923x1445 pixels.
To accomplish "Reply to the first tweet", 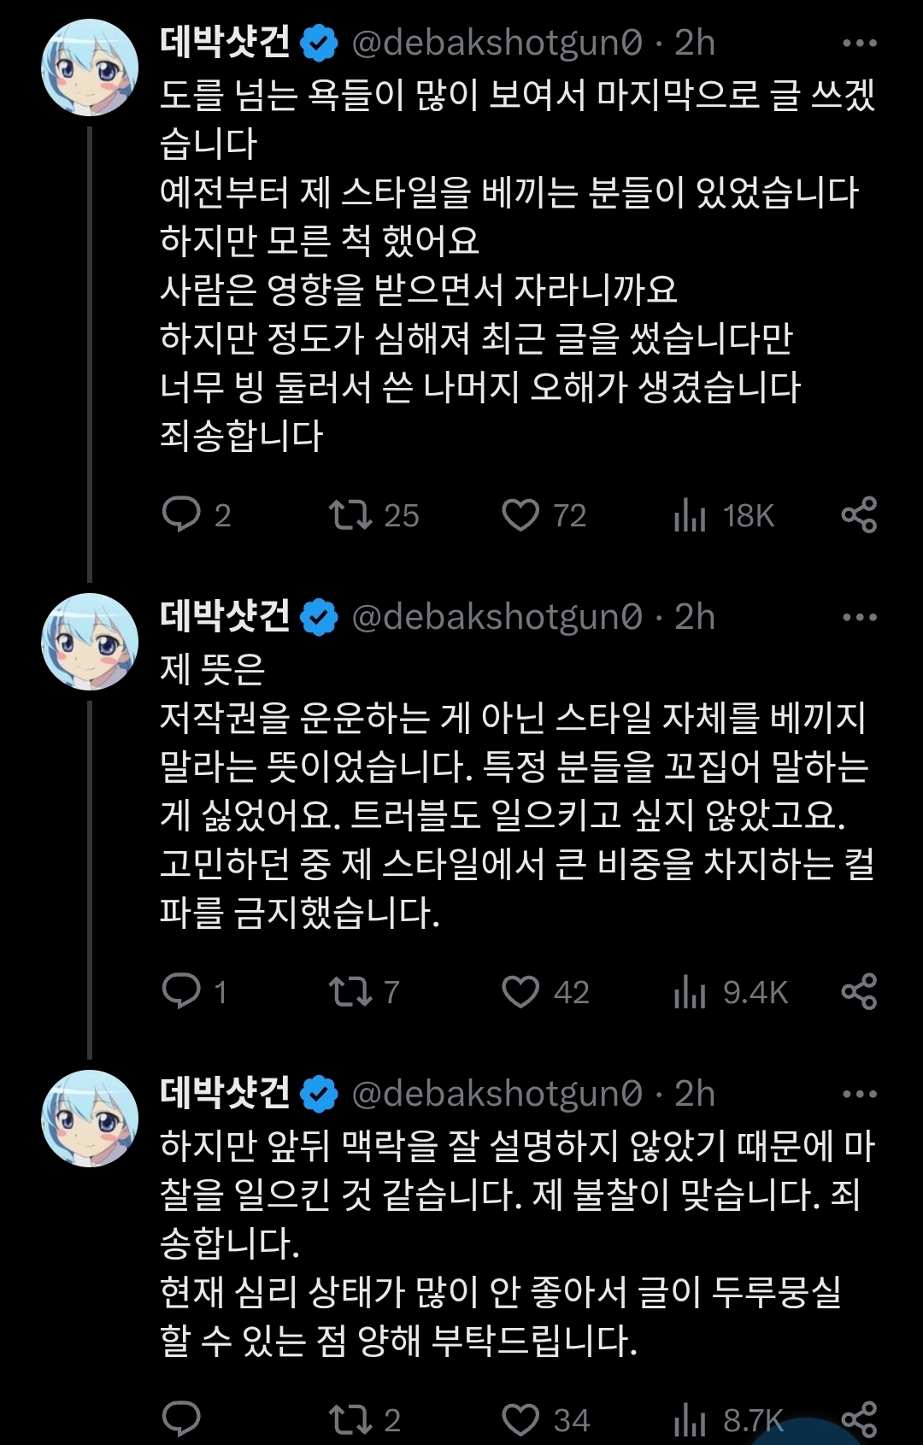I will point(181,514).
